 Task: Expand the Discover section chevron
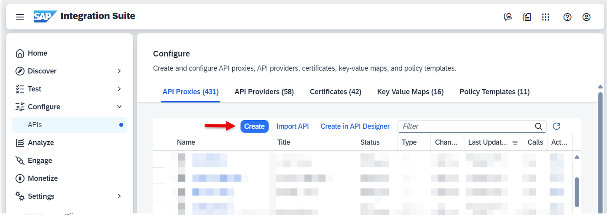(x=119, y=71)
